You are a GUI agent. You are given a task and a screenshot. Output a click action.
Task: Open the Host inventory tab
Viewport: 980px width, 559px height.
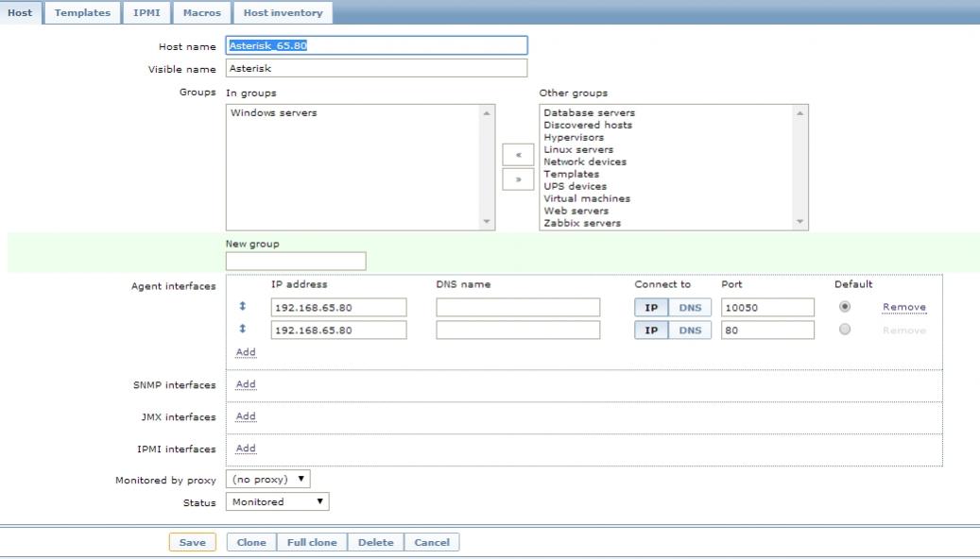click(x=283, y=12)
